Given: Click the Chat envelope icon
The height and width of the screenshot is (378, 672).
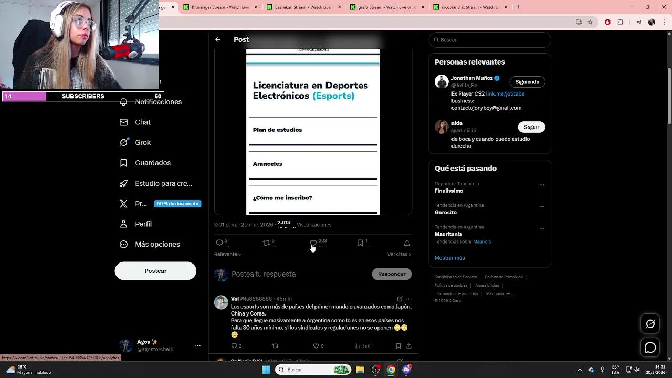Looking at the screenshot, I should (123, 122).
